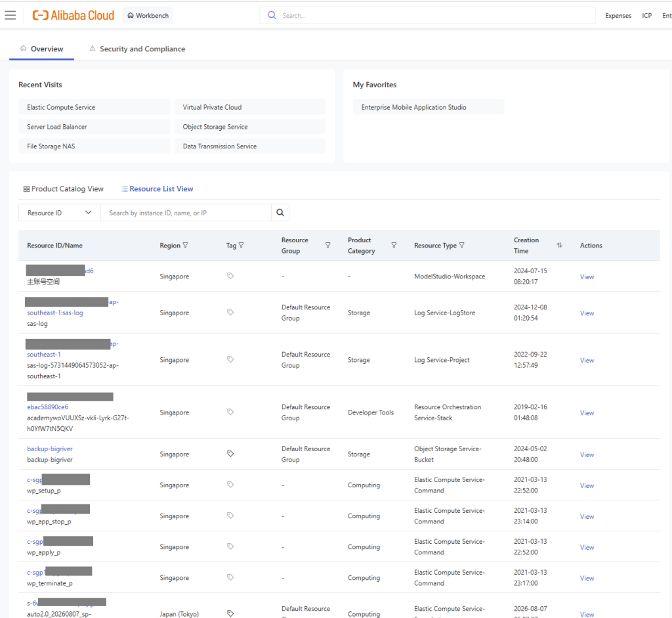Screen dimensions: 672x618
Task: Open Data Transmission Service recent visit
Action: click(250, 146)
